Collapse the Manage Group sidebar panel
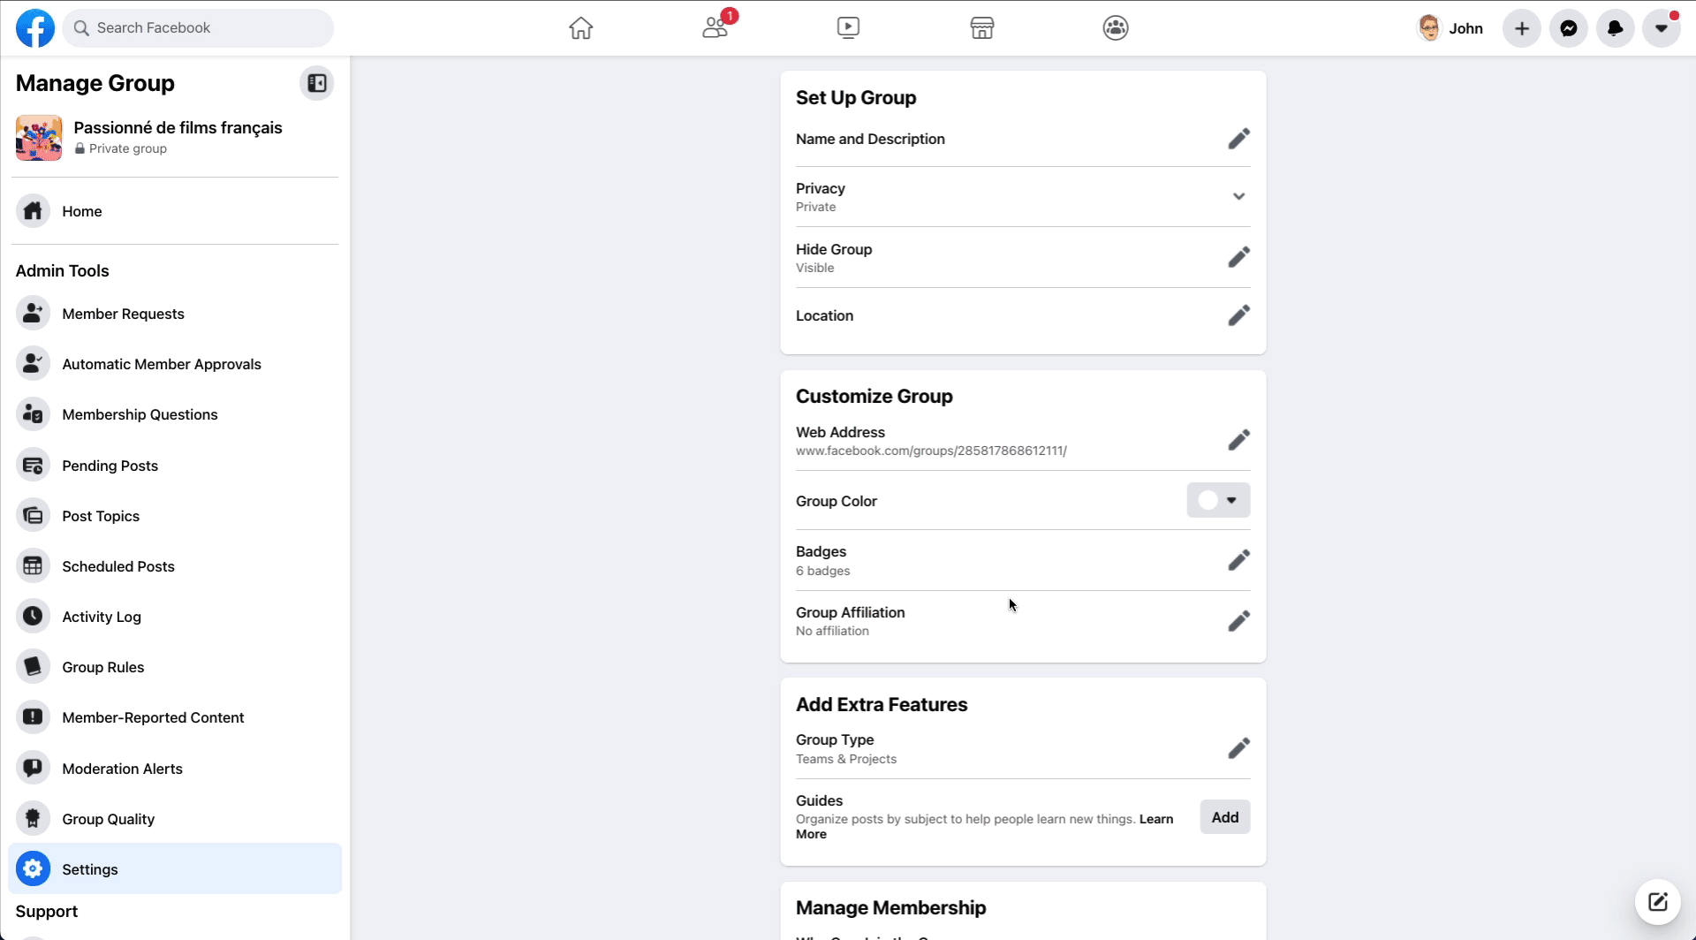 tap(316, 83)
